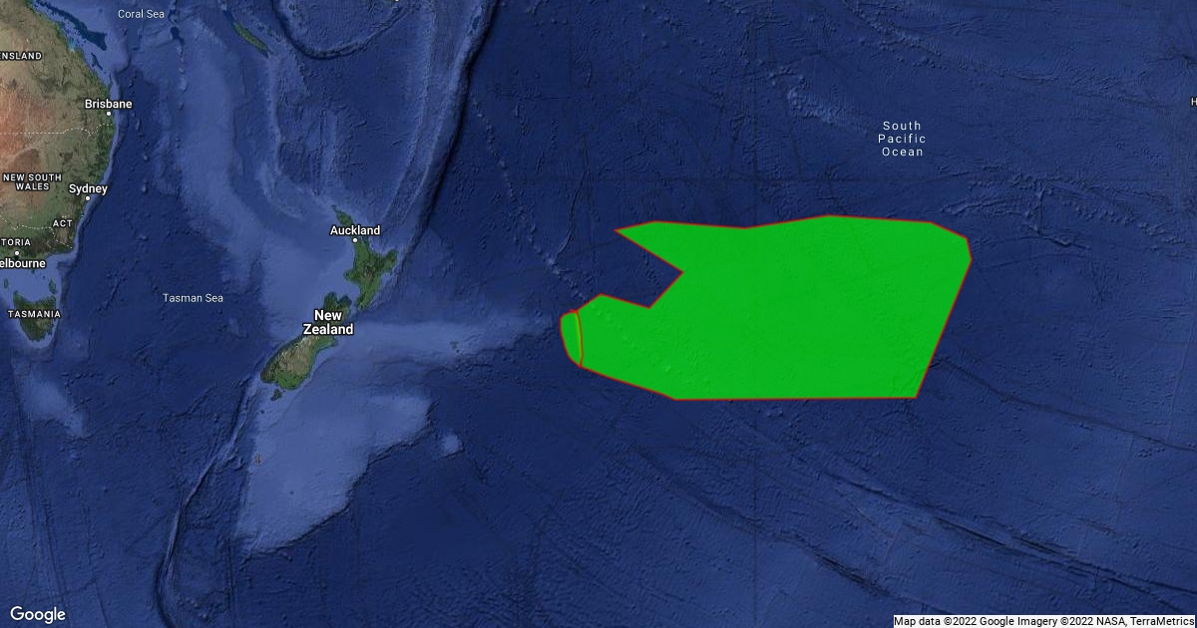
Task: Click the small green sliver polygon
Action: click(x=571, y=338)
